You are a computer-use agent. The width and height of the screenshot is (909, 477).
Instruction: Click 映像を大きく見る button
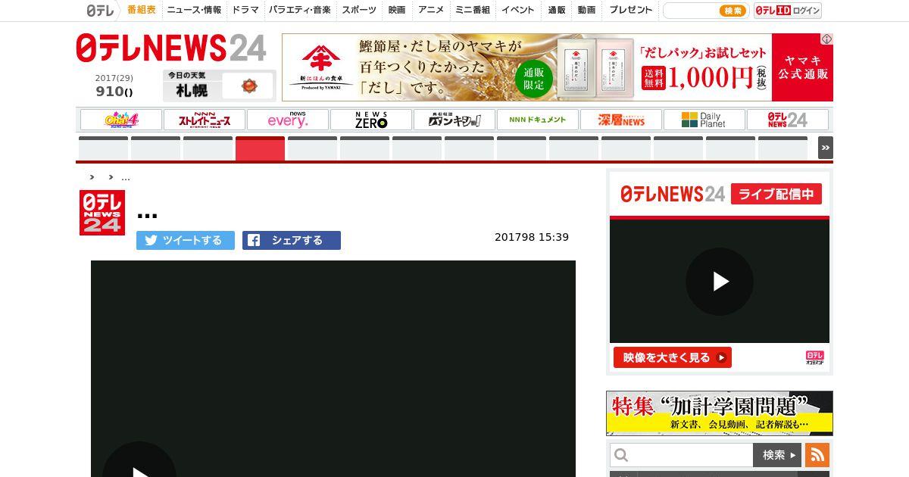click(673, 357)
